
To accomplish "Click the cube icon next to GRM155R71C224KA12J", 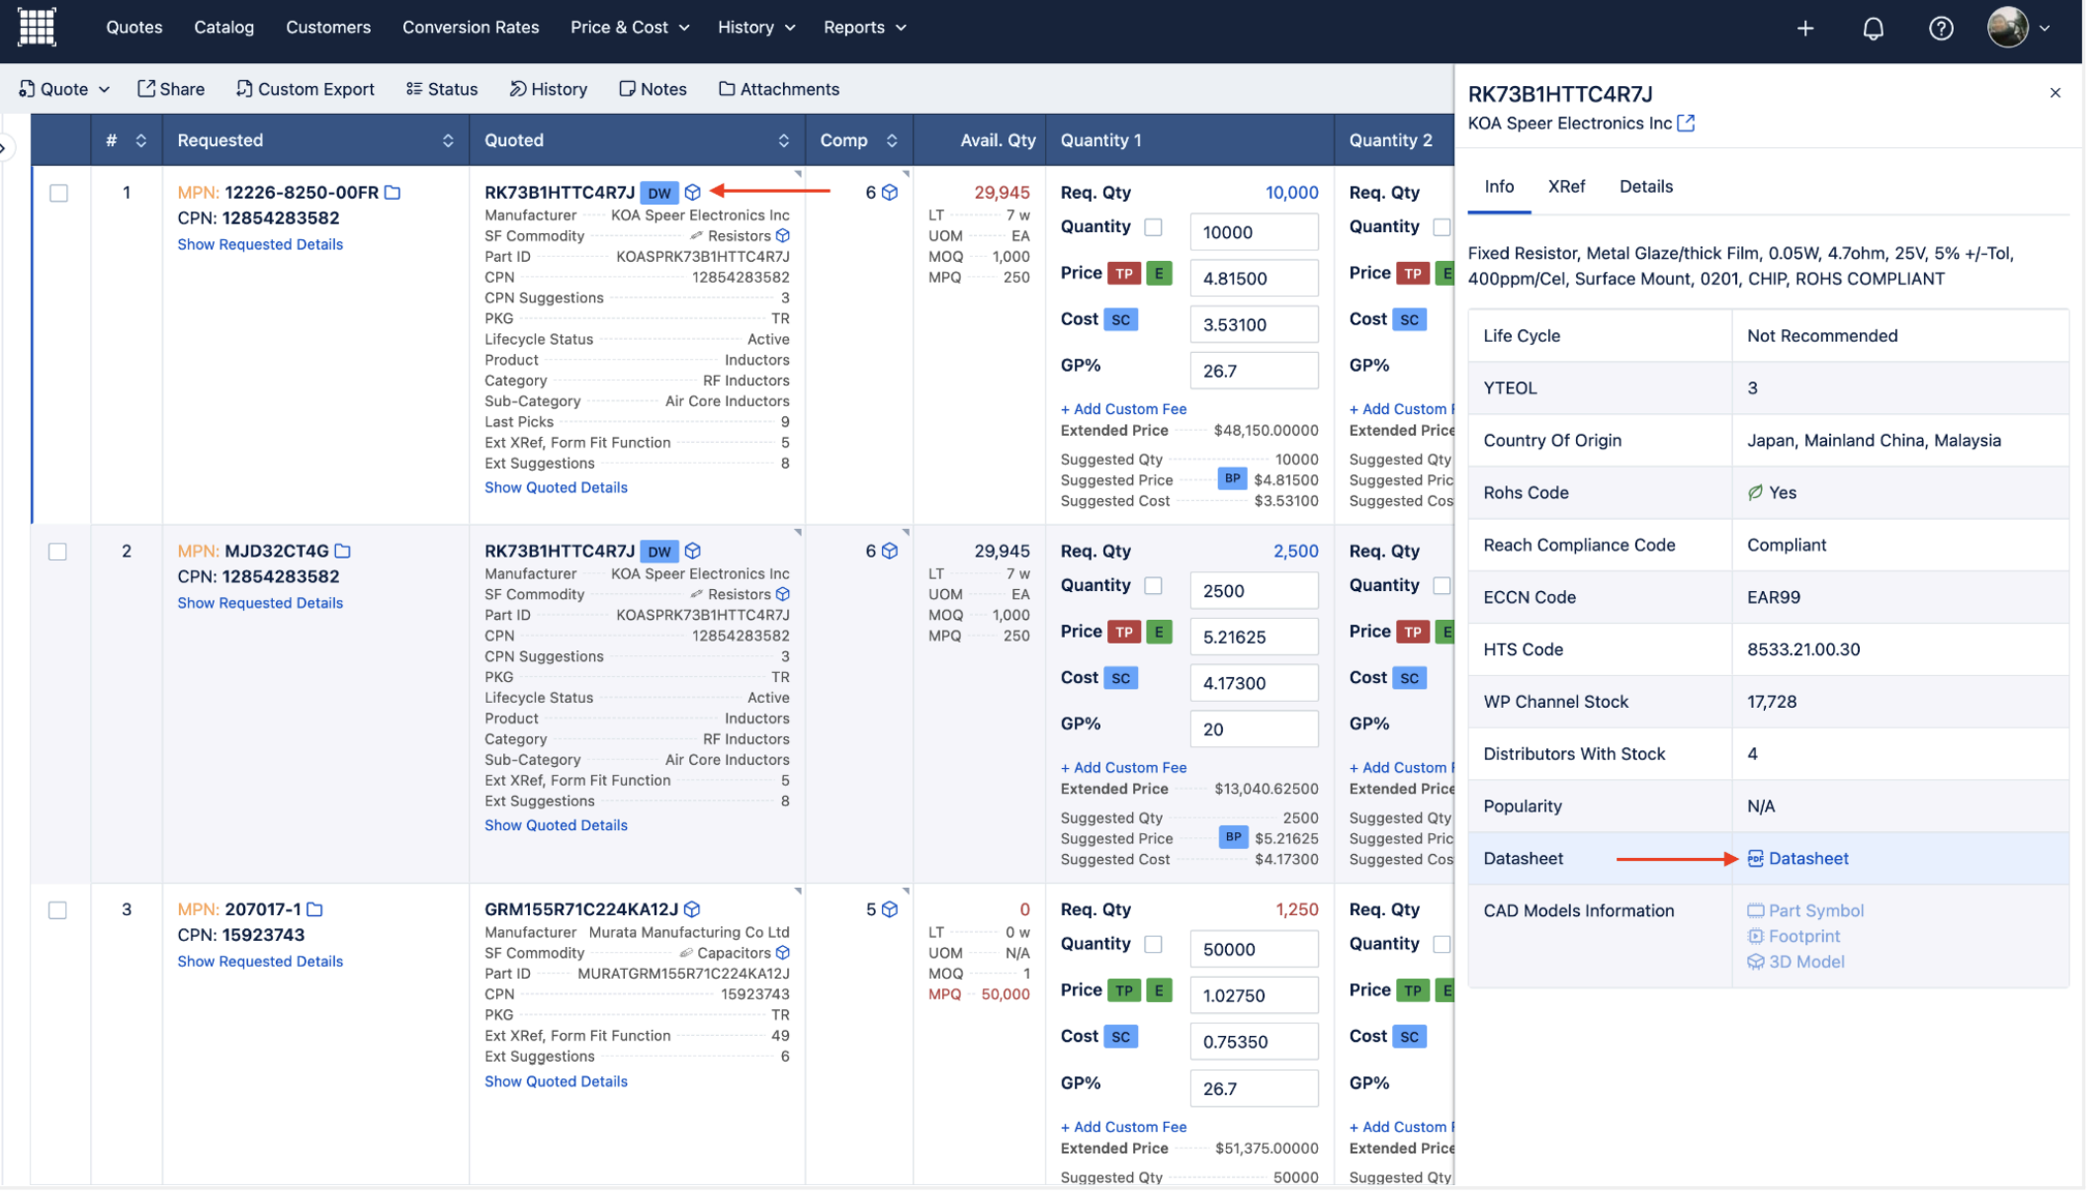I will click(x=692, y=909).
